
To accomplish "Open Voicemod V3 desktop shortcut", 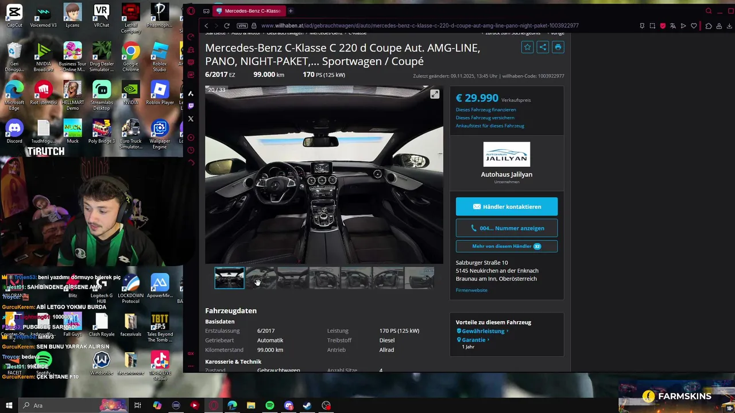I will point(43,16).
